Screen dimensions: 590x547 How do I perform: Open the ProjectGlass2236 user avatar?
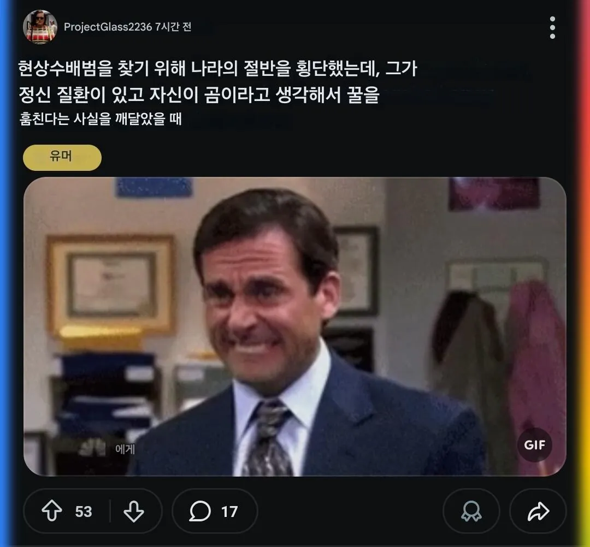coord(40,27)
